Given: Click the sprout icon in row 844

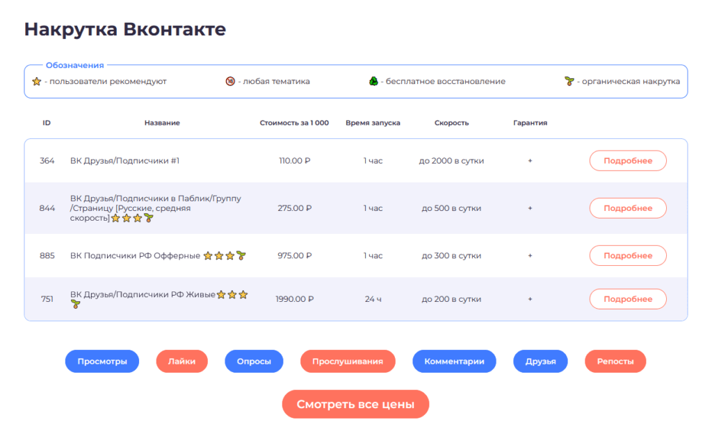Looking at the screenshot, I should [x=148, y=218].
